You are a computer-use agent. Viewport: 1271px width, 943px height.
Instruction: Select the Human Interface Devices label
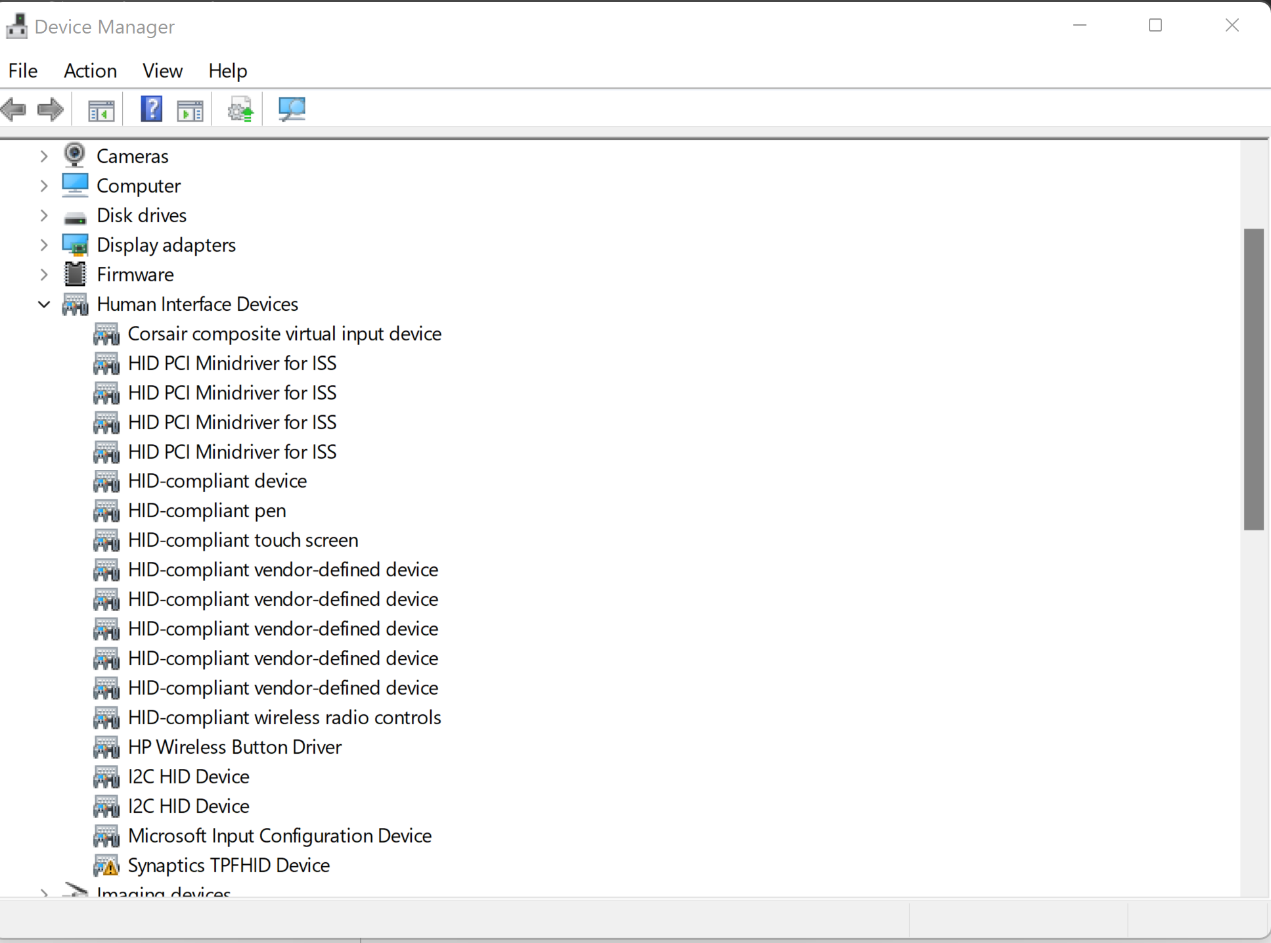(197, 304)
